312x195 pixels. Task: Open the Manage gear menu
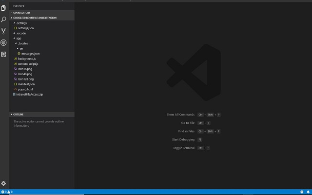tap(3, 183)
